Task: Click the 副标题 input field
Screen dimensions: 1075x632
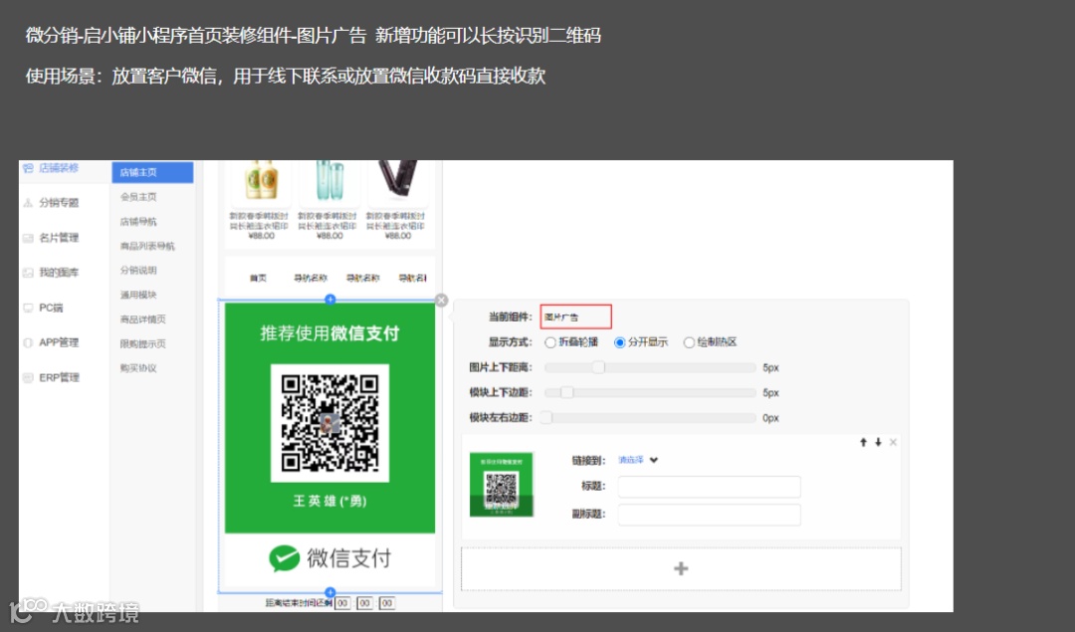Action: [709, 515]
